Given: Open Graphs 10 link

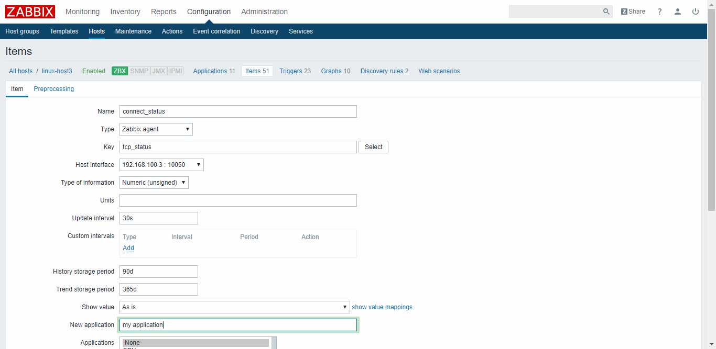Looking at the screenshot, I should [335, 71].
